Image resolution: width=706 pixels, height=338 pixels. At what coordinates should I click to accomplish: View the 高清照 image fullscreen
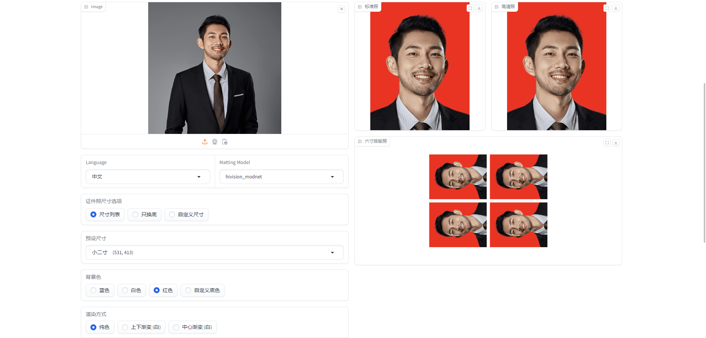(x=607, y=8)
